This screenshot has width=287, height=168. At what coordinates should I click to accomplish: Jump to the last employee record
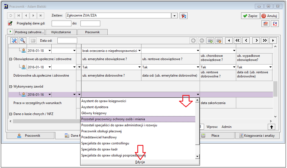pos(41,16)
